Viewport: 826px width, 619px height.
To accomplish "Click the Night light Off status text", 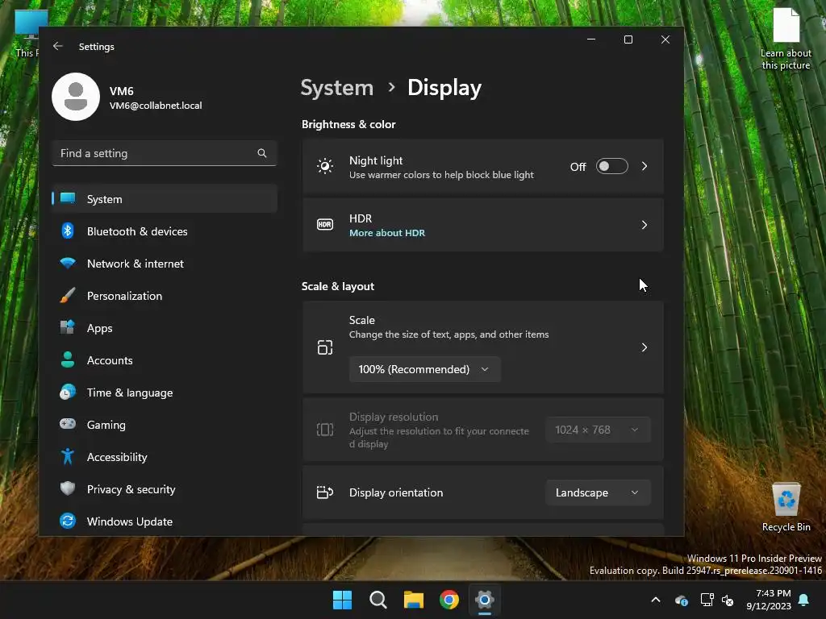I will pyautogui.click(x=578, y=167).
